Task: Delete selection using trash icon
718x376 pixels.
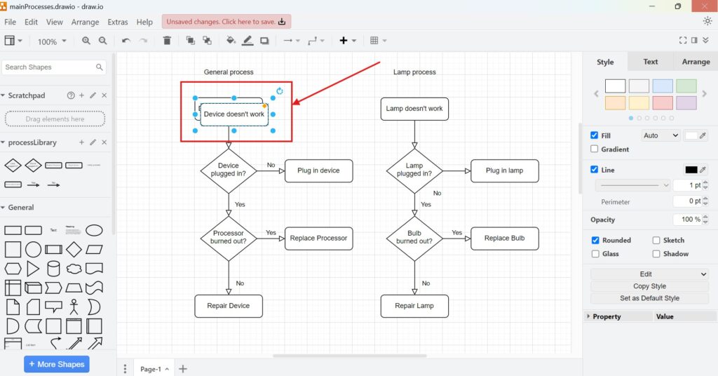Action: point(167,41)
